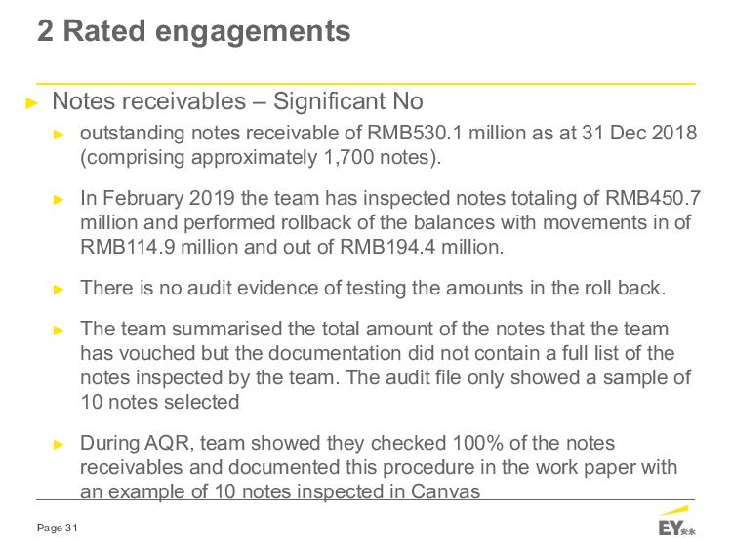Click the '1,700 notes' text

click(377, 157)
